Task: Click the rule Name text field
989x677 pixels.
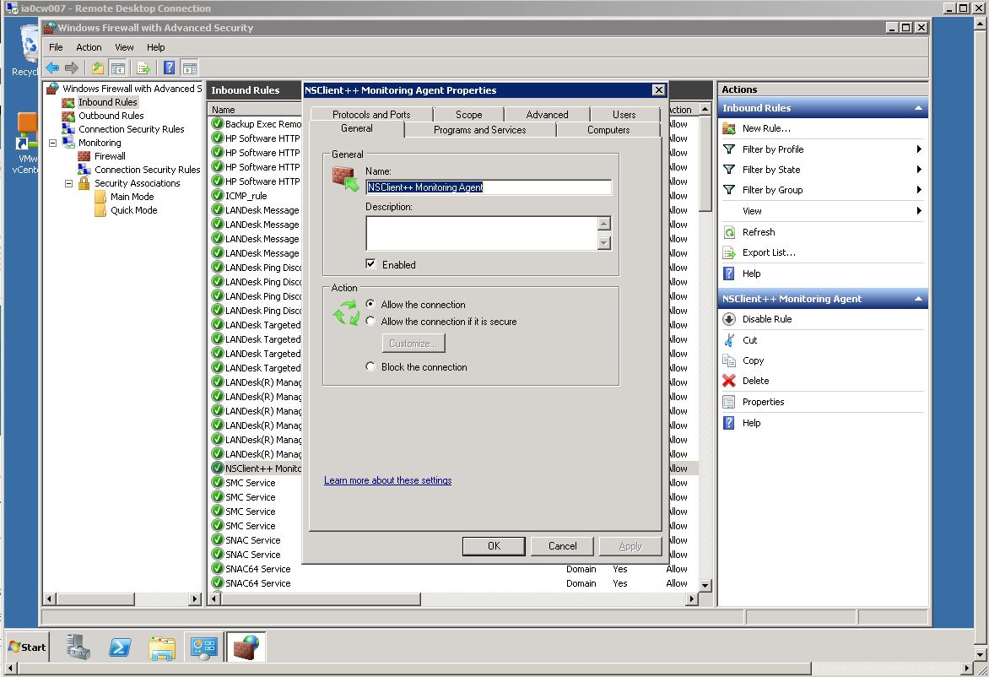Action: 488,187
